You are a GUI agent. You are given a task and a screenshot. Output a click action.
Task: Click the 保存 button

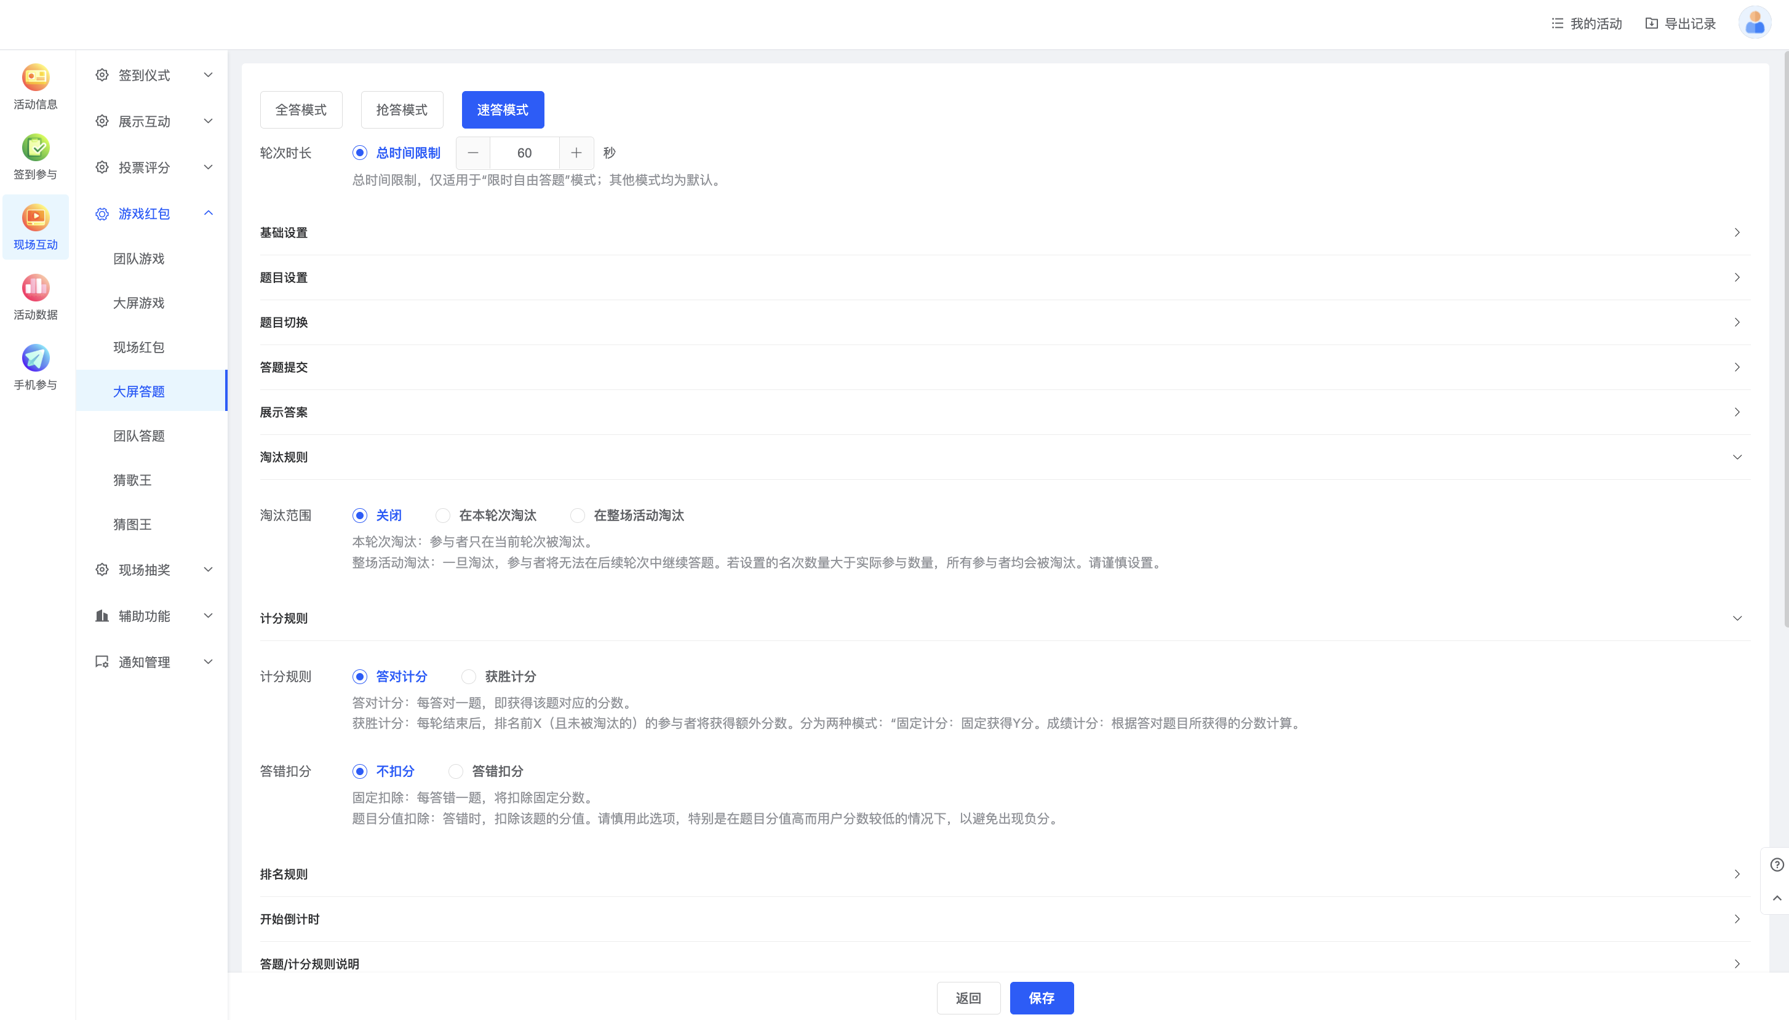pyautogui.click(x=1041, y=998)
